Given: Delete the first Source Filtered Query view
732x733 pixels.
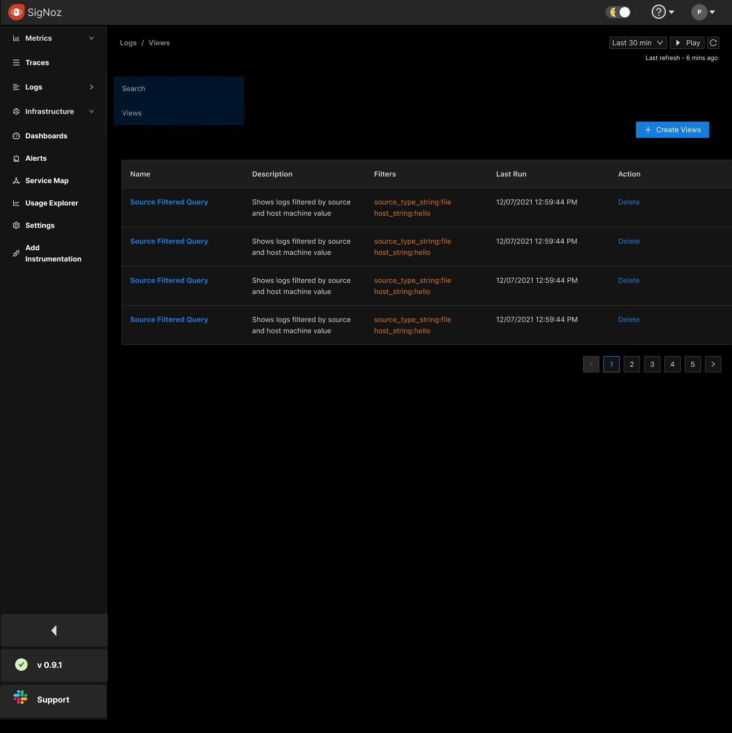Looking at the screenshot, I should pos(629,202).
